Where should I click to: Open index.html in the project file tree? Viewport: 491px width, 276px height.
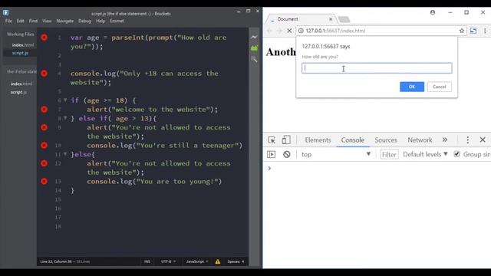point(21,84)
